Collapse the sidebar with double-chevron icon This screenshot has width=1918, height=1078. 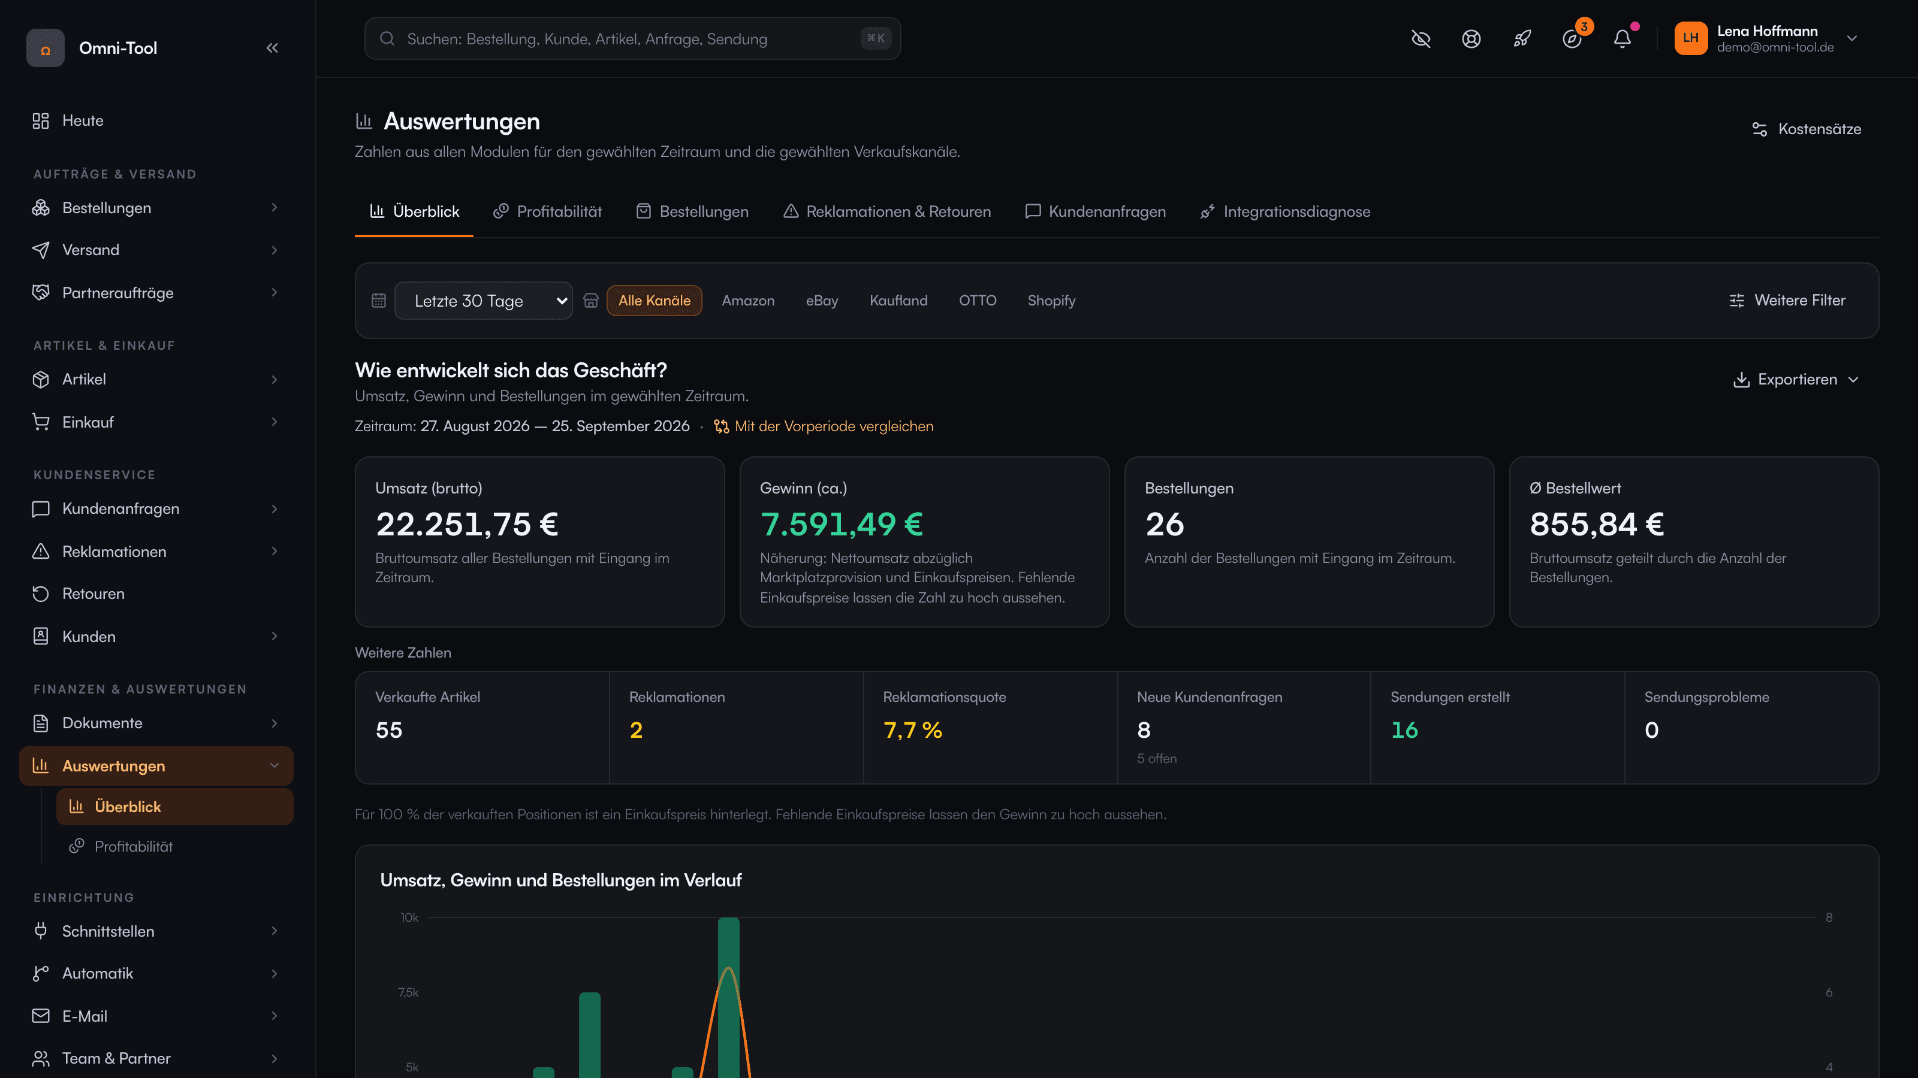(272, 49)
